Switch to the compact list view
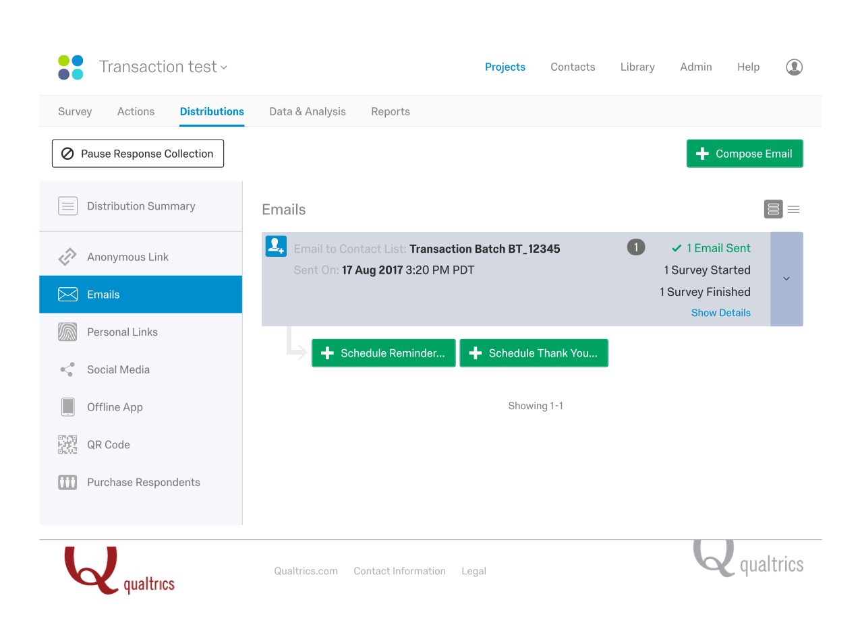This screenshot has height=635, width=860. tap(793, 210)
